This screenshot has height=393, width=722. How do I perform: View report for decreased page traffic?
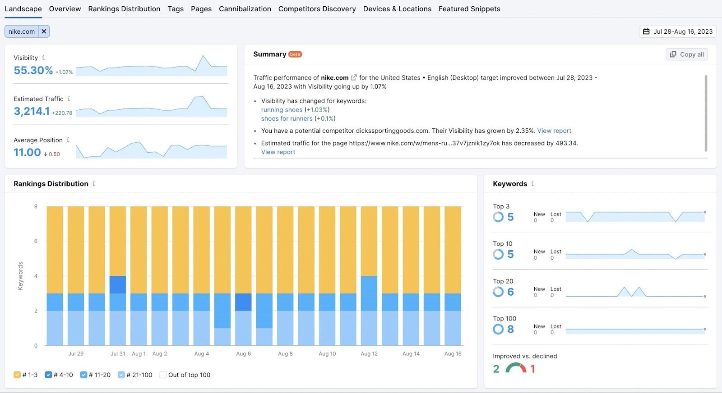278,152
